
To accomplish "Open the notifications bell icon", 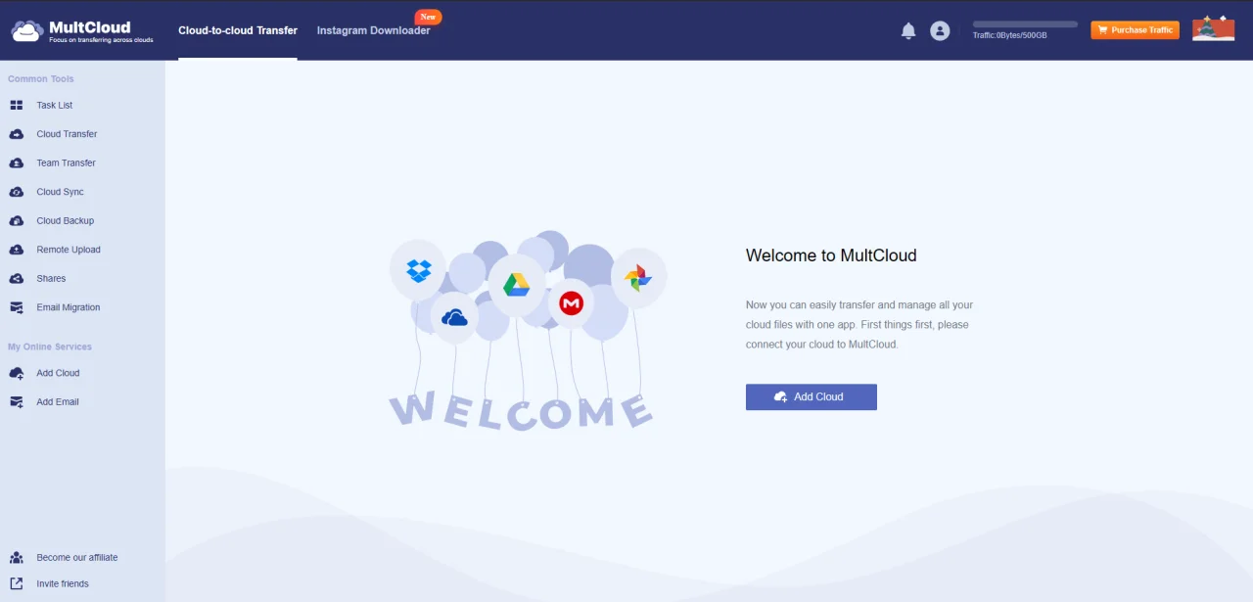I will tap(908, 31).
